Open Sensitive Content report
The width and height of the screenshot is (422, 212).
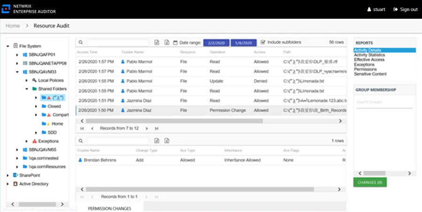pyautogui.click(x=370, y=74)
